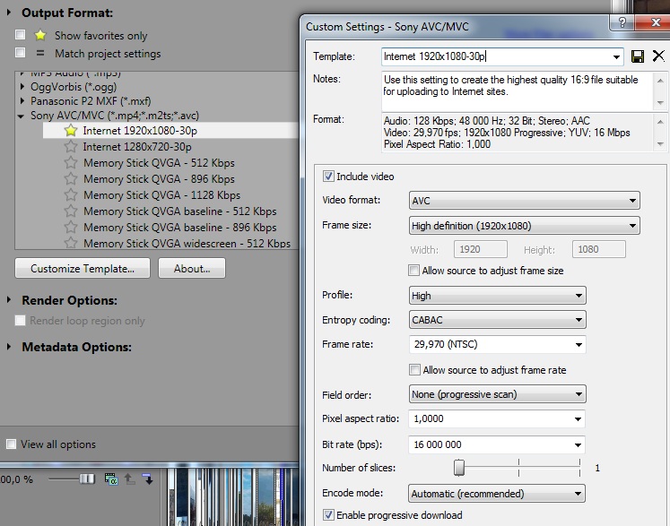This screenshot has width=670, height=526.
Task: Mark Internet 1280x720-30p as favorite
Action: 71,146
